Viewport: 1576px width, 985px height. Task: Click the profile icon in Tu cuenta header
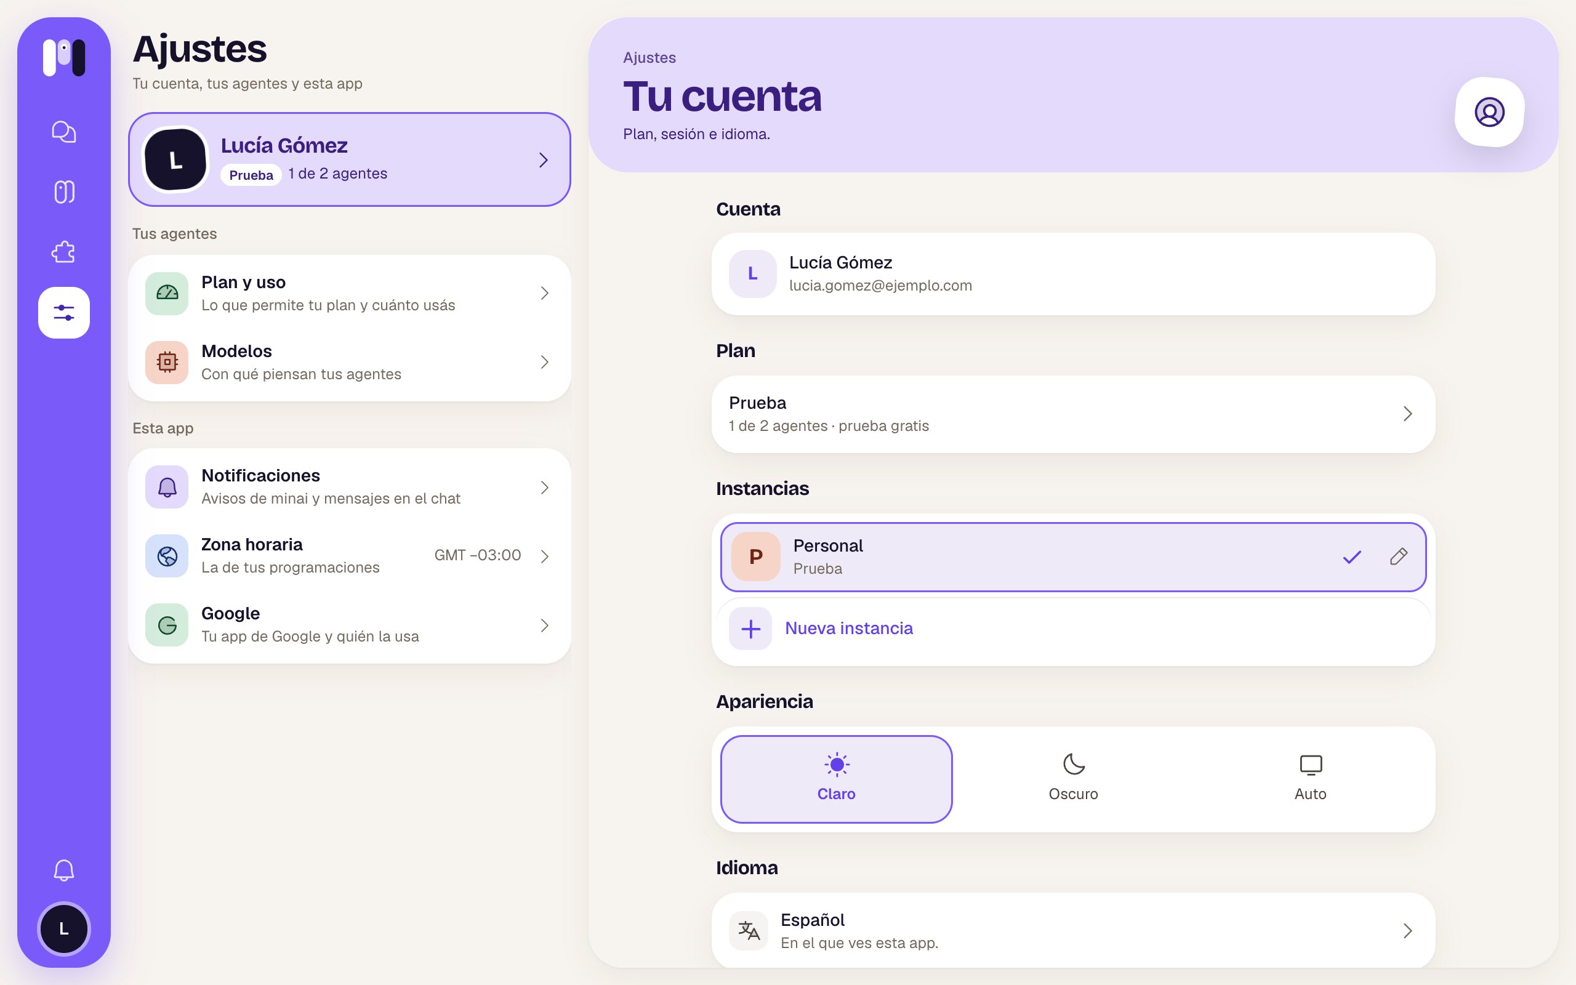coord(1489,112)
